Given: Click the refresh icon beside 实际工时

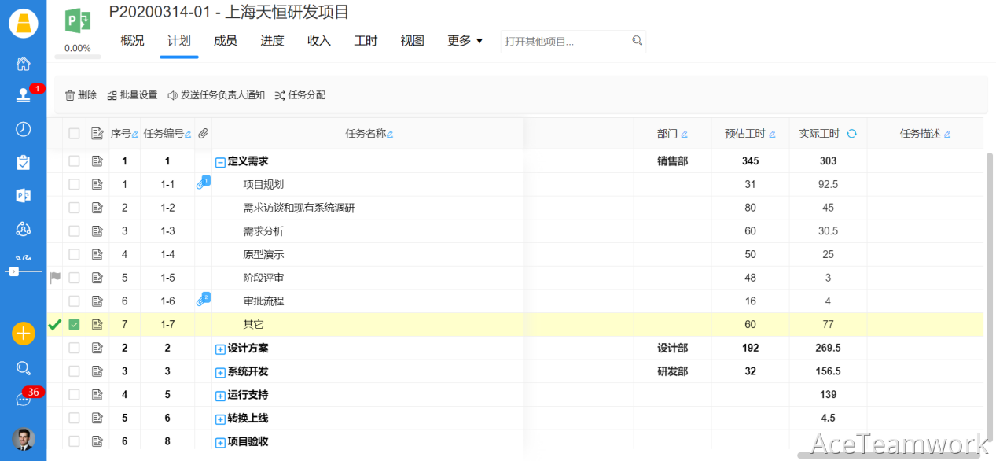Looking at the screenshot, I should coord(851,134).
